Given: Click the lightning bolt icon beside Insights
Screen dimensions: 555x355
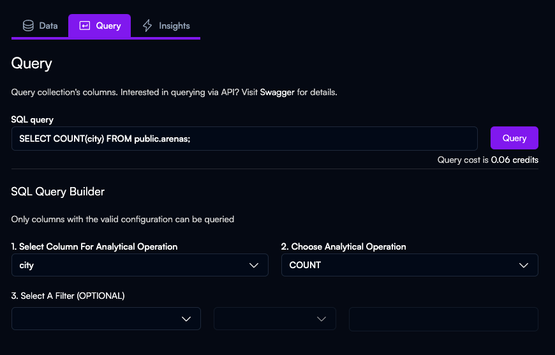Looking at the screenshot, I should pyautogui.click(x=147, y=26).
